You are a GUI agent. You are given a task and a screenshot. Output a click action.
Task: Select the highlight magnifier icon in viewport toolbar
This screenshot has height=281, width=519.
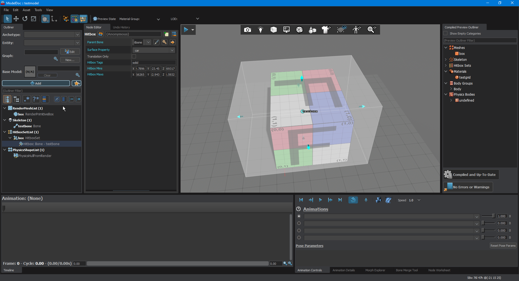click(371, 30)
